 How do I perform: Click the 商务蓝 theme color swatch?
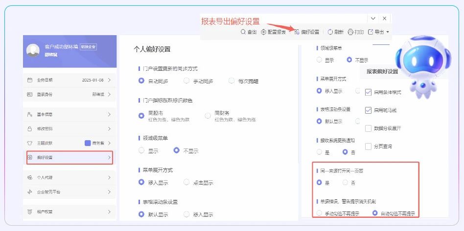tap(88, 143)
